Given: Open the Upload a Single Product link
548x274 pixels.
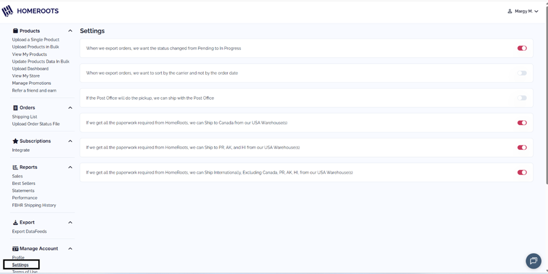Looking at the screenshot, I should [x=35, y=39].
